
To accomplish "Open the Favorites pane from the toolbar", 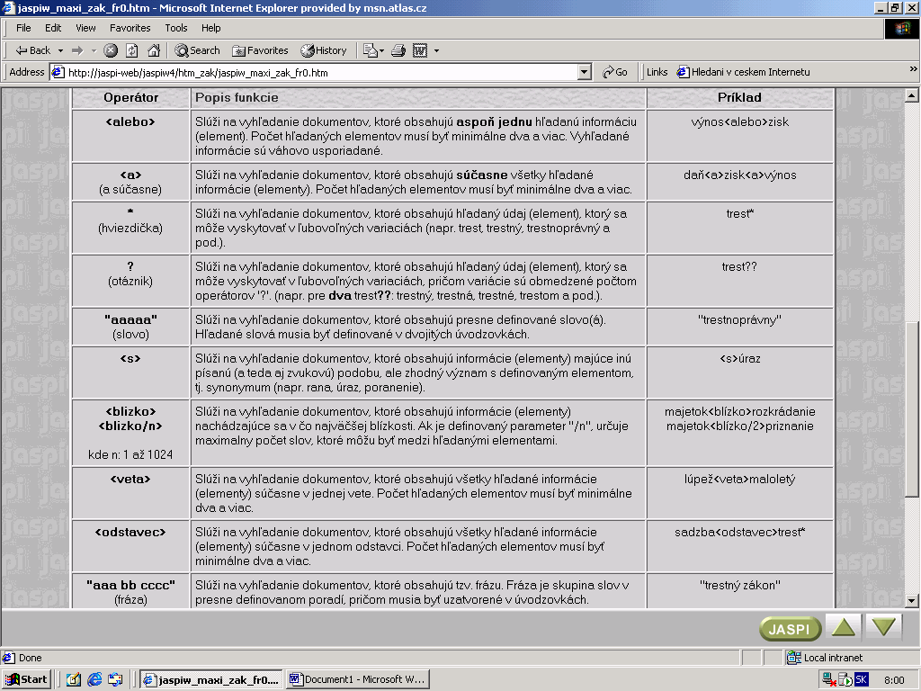I will 260,50.
